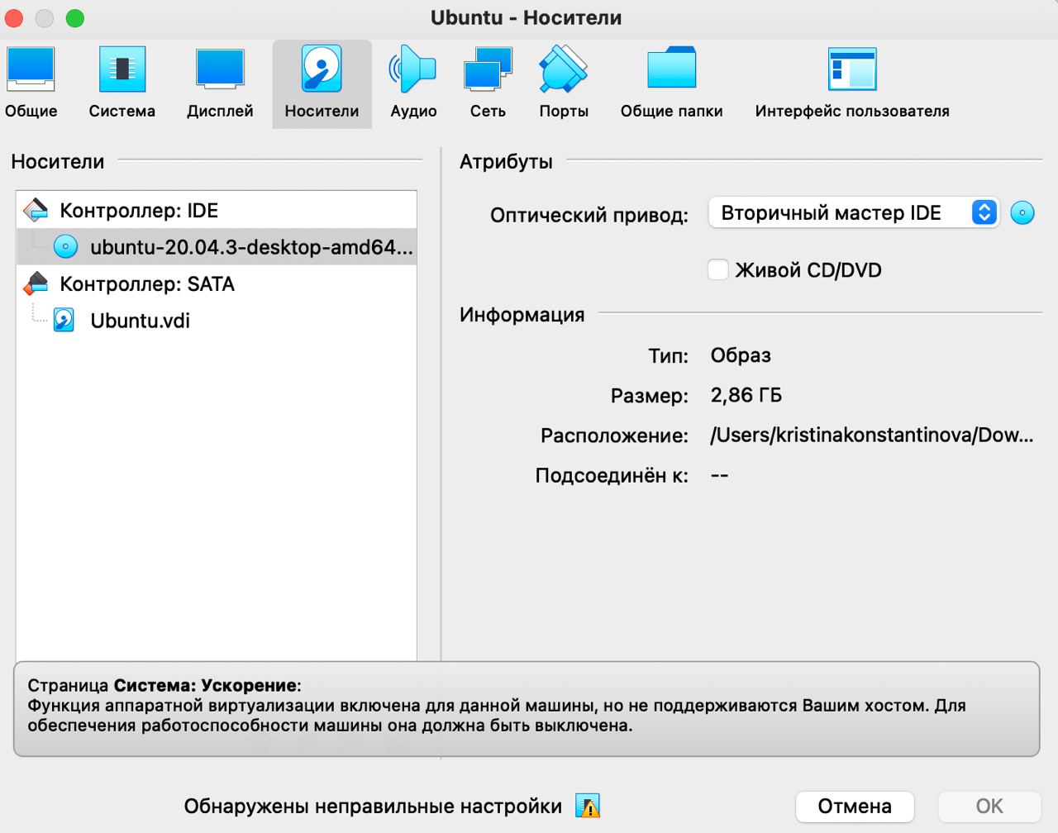
Task: Click the OK button
Action: pos(989,807)
